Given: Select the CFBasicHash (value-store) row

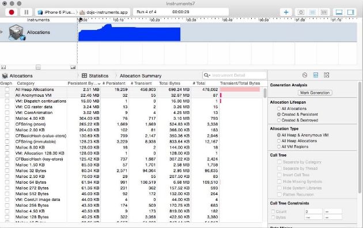Looking at the screenshot, I should (x=131, y=136).
